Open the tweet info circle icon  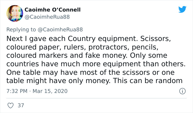182,91
